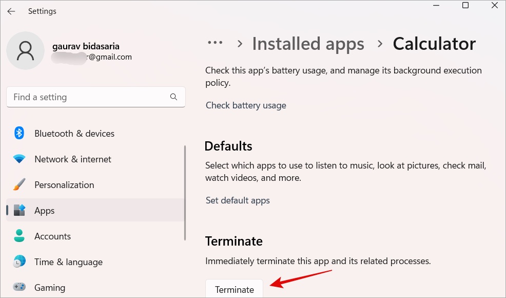Open the Set default apps link

point(238,200)
